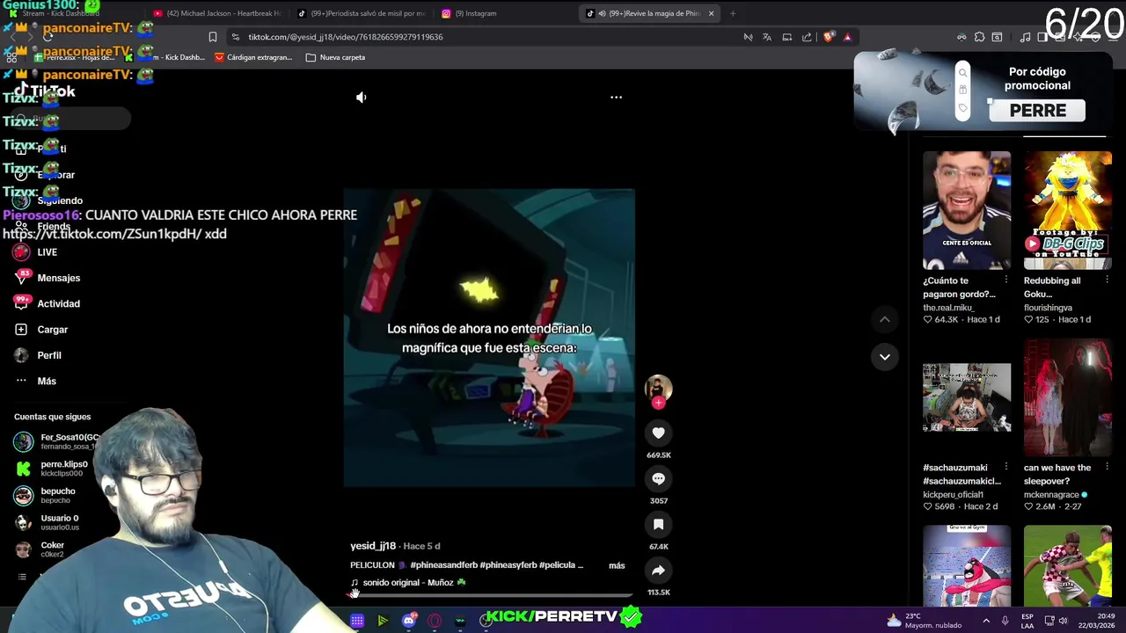Open the #sachauzumaki video thumbnail
1126x633 pixels.
pos(967,397)
